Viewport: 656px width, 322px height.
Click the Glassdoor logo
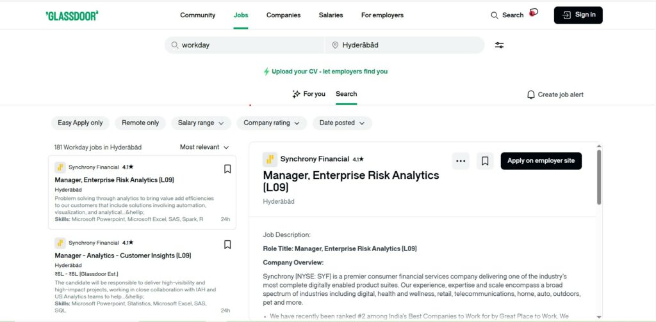(72, 15)
